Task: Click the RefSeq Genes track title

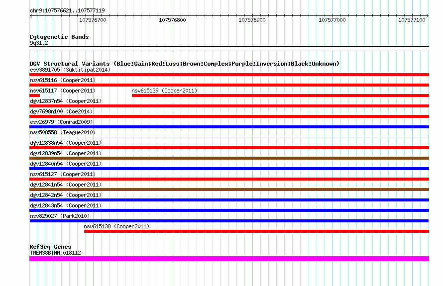Action: [50, 247]
